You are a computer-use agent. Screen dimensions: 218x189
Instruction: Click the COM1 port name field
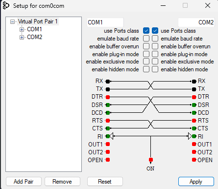[x=105, y=22]
